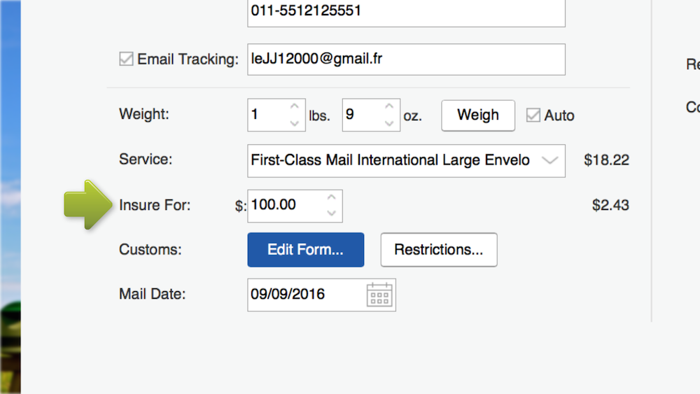
Task: Click the ounces weight input
Action: [361, 115]
